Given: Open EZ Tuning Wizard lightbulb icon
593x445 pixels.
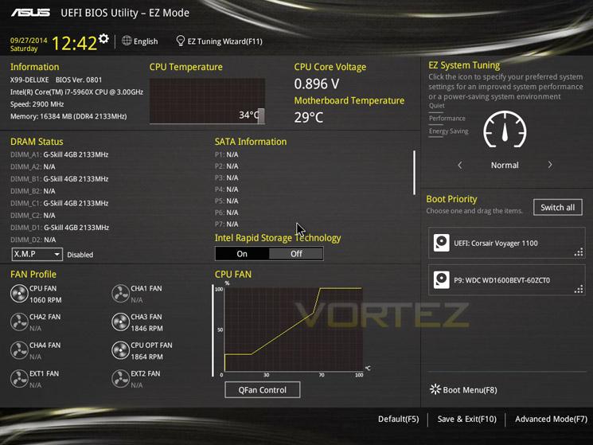Looking at the screenshot, I should 181,41.
